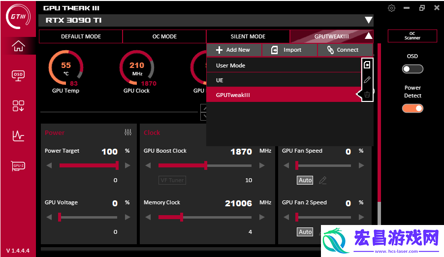Edit GPU Fan Speed curve pencil icon
444x257 pixels.
coord(322,180)
